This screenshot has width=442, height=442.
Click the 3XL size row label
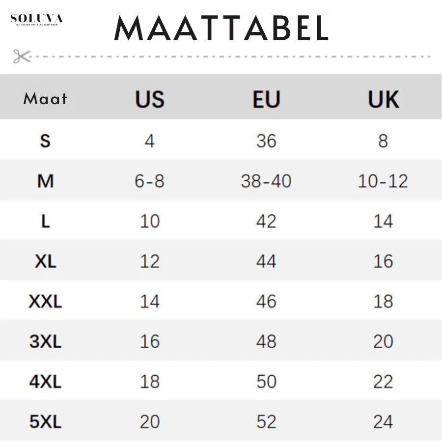coord(45,342)
